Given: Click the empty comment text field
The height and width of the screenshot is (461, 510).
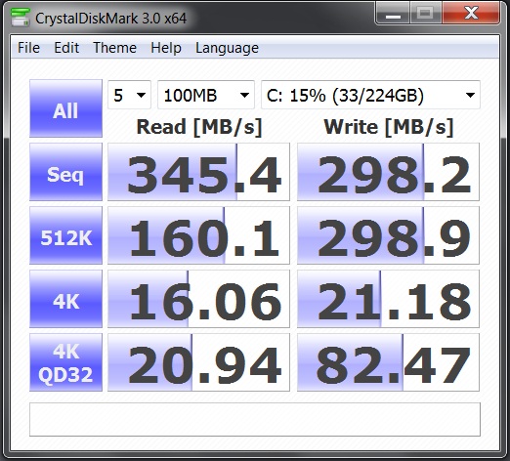Looking at the screenshot, I should tap(255, 419).
